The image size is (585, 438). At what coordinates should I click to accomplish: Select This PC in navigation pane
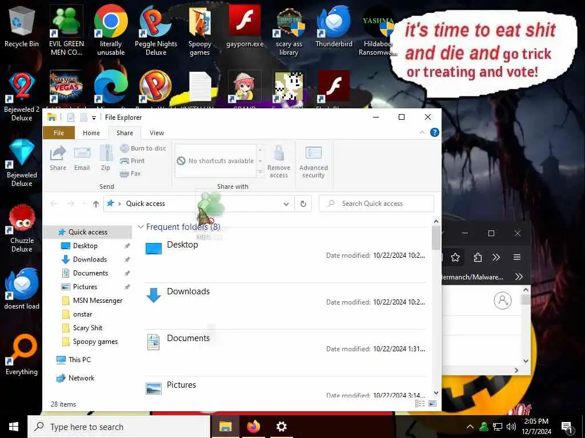(x=79, y=360)
